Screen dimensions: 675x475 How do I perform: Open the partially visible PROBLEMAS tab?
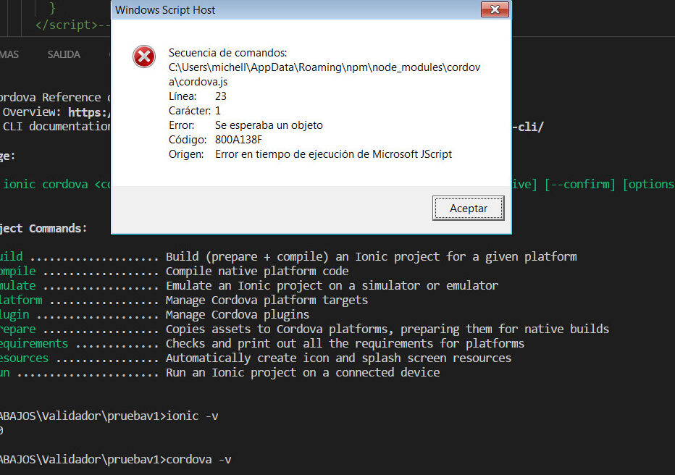9,54
